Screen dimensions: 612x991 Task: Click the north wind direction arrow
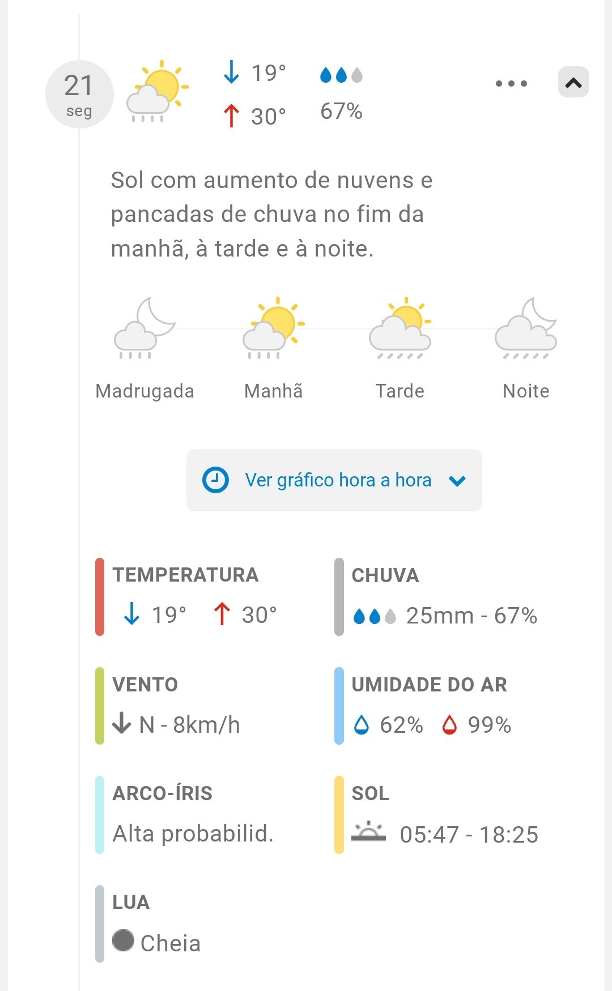click(122, 723)
